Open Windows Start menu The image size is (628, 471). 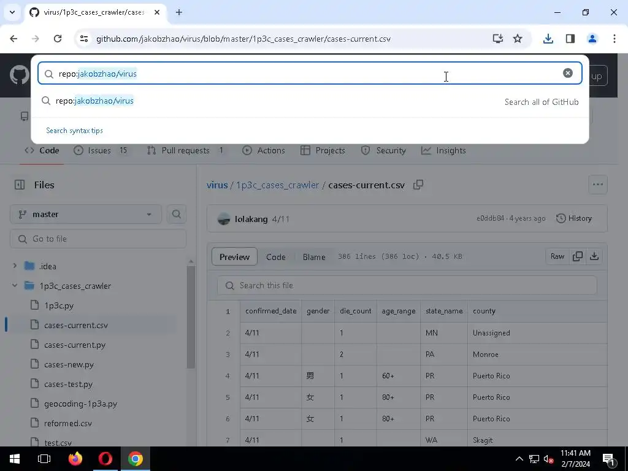tap(15, 459)
